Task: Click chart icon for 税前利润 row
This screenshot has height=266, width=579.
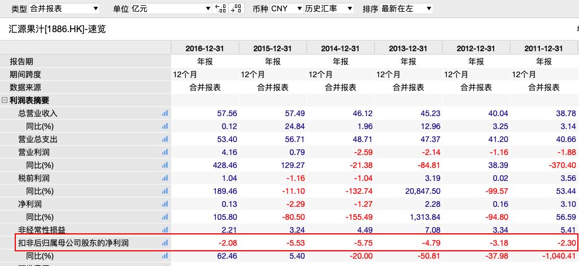Action: click(165, 178)
